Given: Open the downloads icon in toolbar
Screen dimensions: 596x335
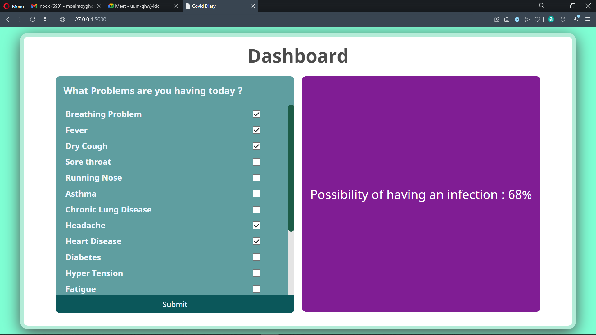Looking at the screenshot, I should coord(576,19).
